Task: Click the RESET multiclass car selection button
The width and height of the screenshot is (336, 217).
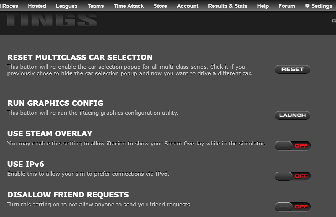Action: 293,69
